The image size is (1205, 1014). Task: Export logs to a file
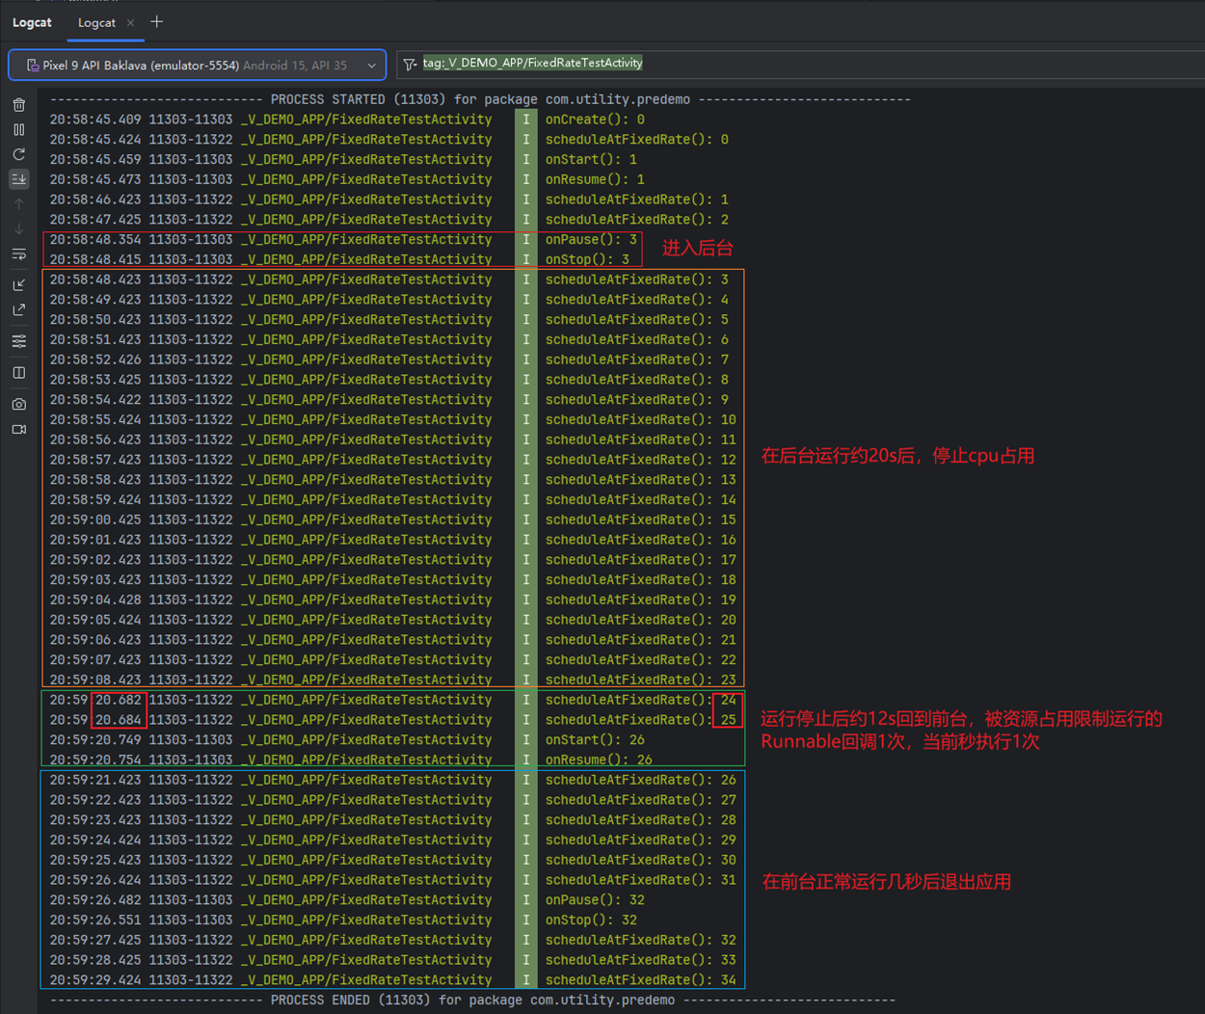pos(19,310)
